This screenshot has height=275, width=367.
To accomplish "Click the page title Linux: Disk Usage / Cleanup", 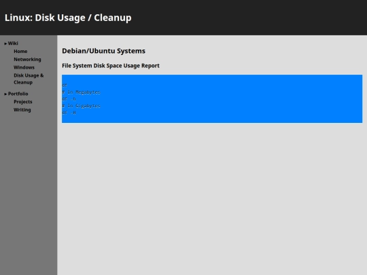I will (x=68, y=18).
